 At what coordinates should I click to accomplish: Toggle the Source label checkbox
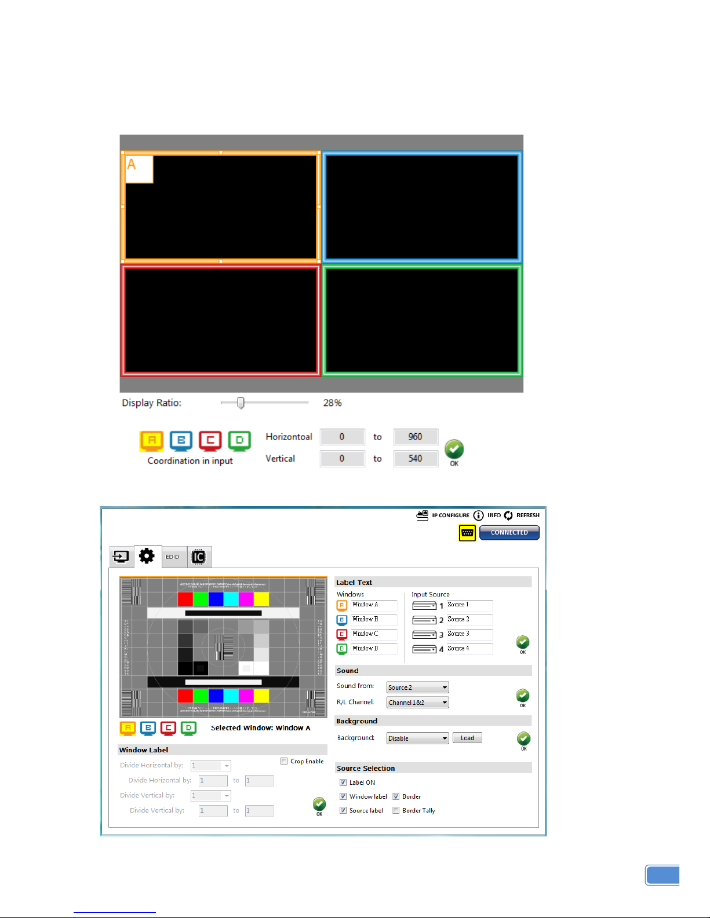coord(343,810)
